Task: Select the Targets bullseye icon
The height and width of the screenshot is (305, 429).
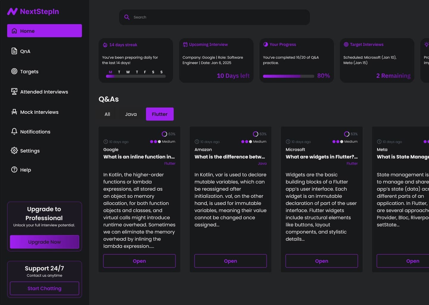Action: click(x=14, y=71)
